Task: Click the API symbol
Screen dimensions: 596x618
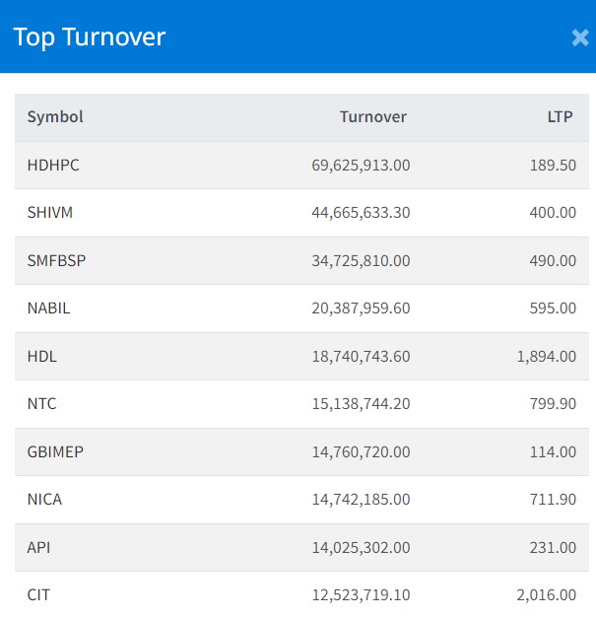Action: click(39, 548)
